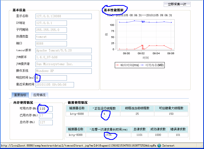Screen dimensions: 204x149
Task: Click the 端口 8088 field
Action: point(51,44)
